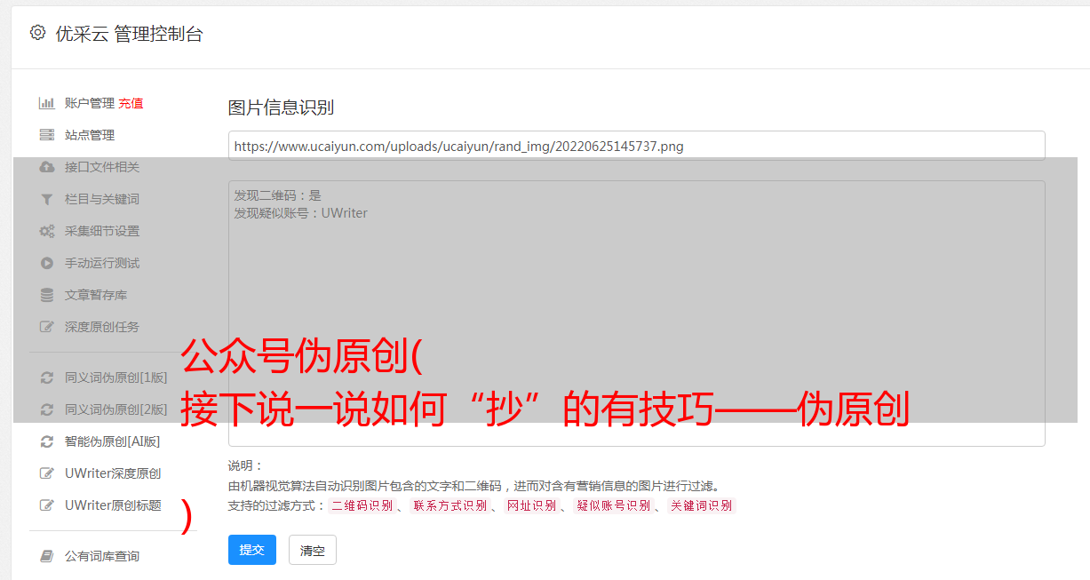Click the 发现二维码：是 result line

[278, 195]
